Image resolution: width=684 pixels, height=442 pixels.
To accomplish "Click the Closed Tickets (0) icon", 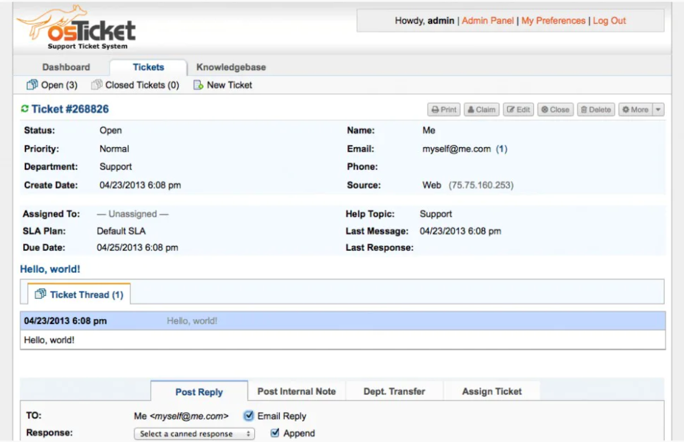I will click(x=95, y=85).
